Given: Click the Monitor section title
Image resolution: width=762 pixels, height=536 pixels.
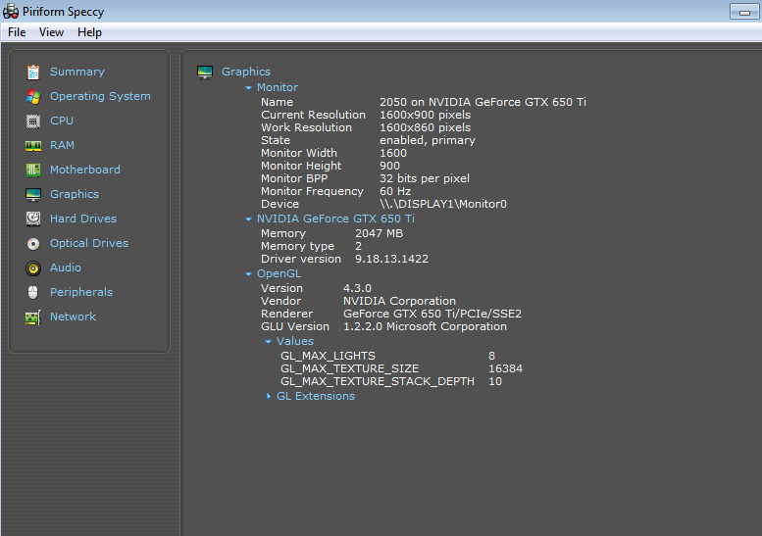Looking at the screenshot, I should (278, 87).
